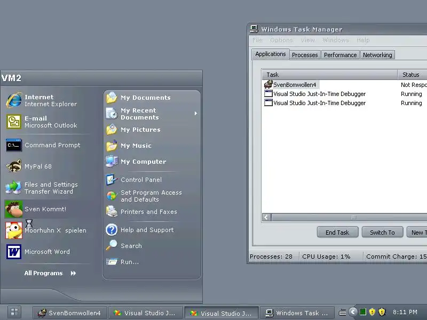Open My Music folder icon

112,146
